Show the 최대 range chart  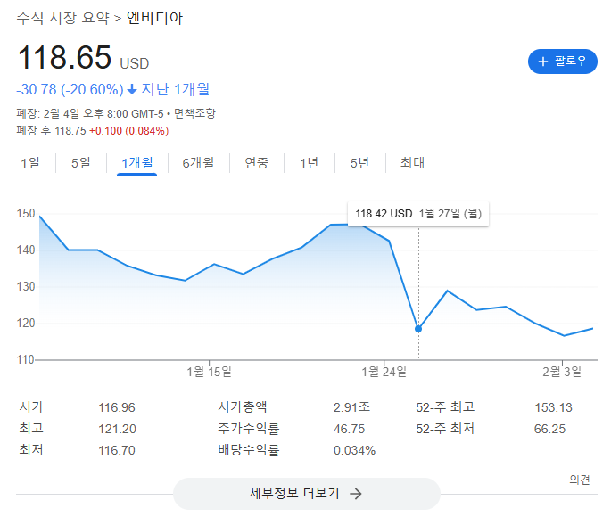coord(412,163)
